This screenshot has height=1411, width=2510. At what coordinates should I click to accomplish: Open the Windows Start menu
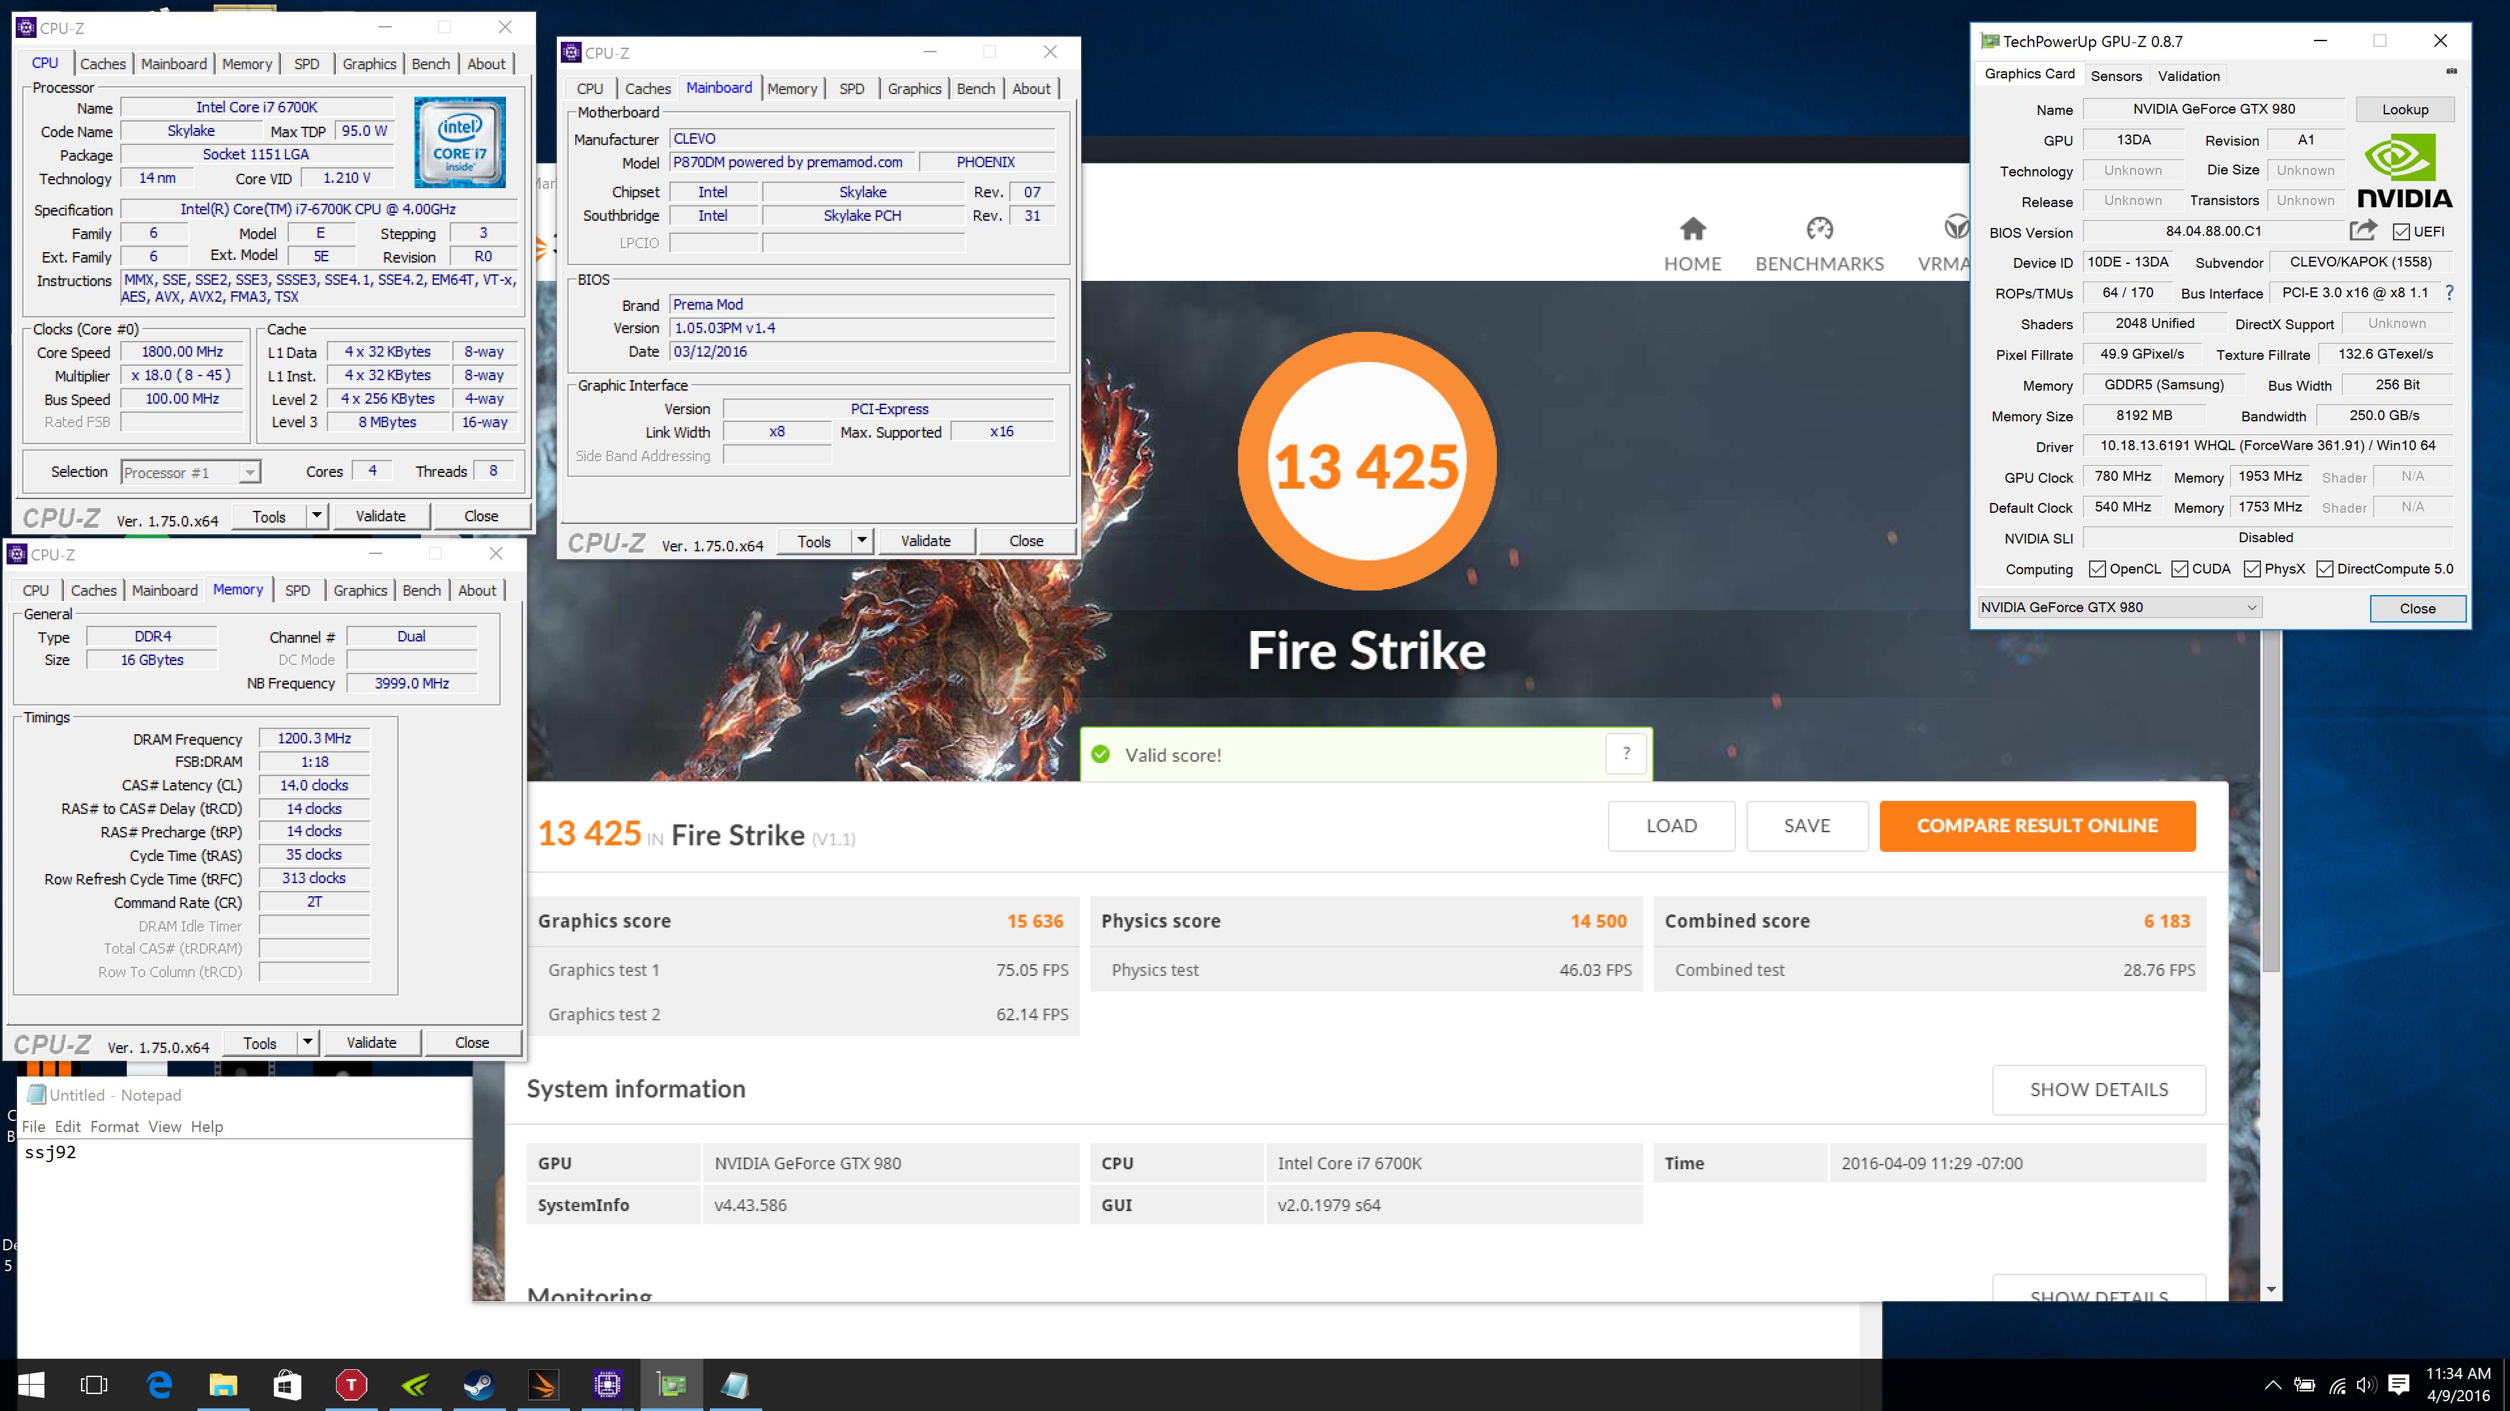[31, 1385]
